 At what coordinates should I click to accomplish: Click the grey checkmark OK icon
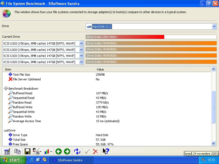click(x=87, y=152)
